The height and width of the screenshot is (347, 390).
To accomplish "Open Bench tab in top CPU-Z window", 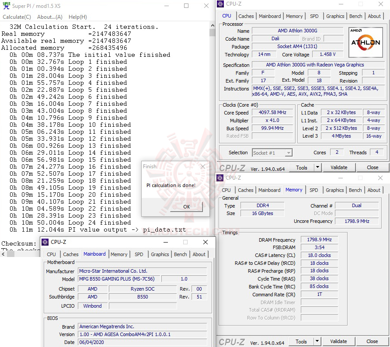I will tap(355, 16).
